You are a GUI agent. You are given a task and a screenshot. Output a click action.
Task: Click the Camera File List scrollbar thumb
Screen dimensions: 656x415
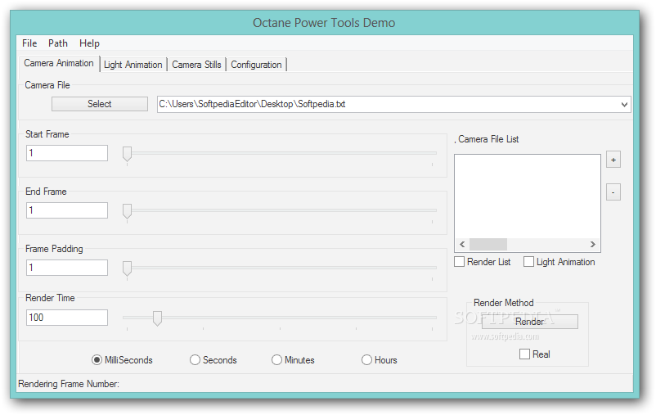[x=488, y=244]
